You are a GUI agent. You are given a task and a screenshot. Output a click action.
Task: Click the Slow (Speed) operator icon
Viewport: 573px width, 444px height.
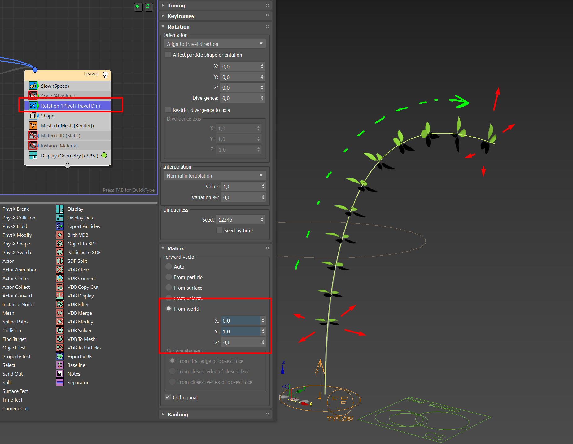(x=33, y=86)
